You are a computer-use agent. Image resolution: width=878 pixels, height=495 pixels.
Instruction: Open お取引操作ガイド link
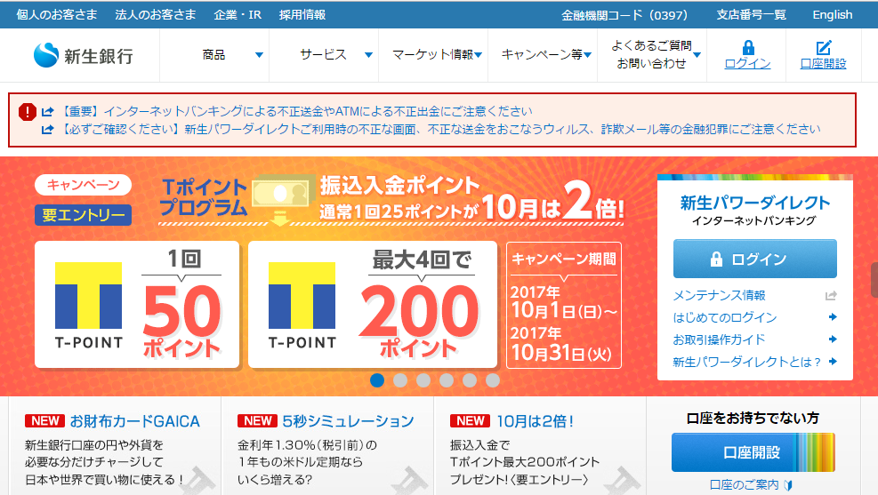719,339
